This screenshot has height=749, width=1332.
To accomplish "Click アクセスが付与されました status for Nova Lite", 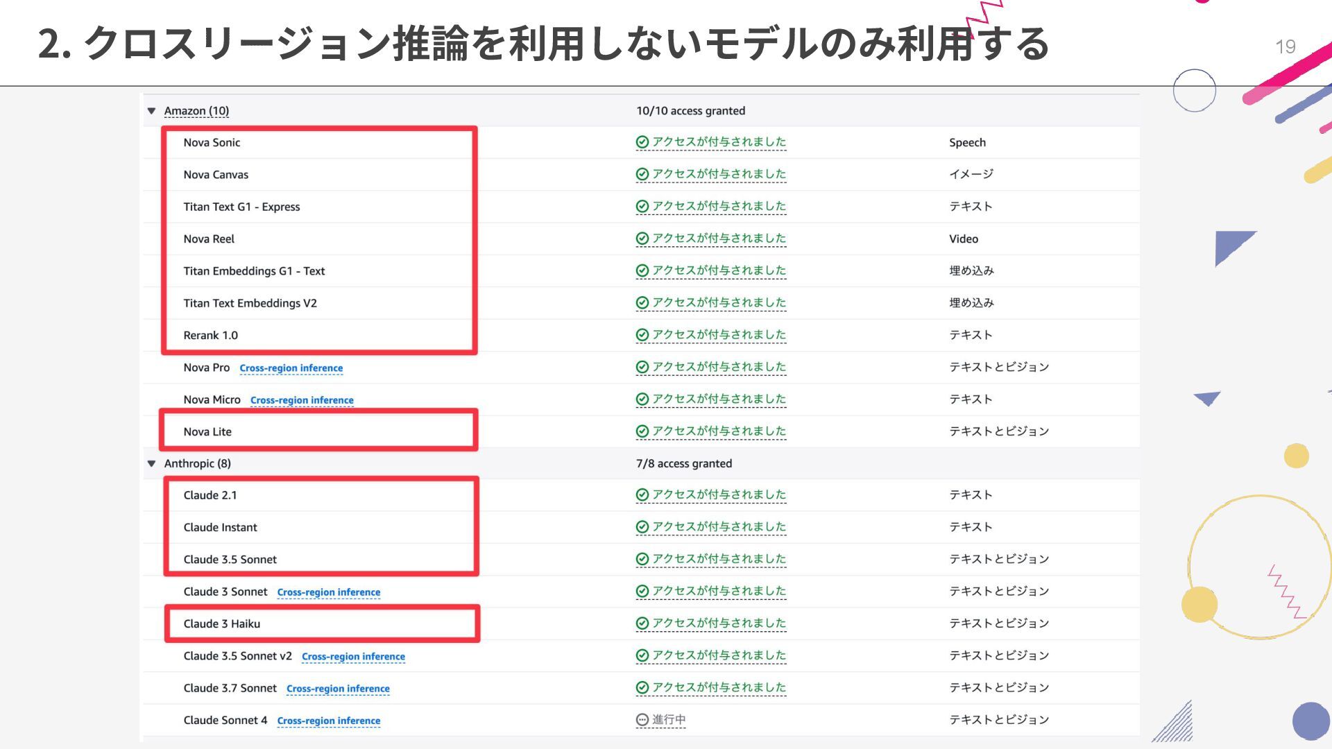I will (x=719, y=431).
